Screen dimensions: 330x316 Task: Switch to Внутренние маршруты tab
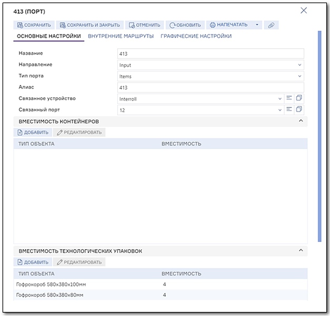[x=121, y=36]
